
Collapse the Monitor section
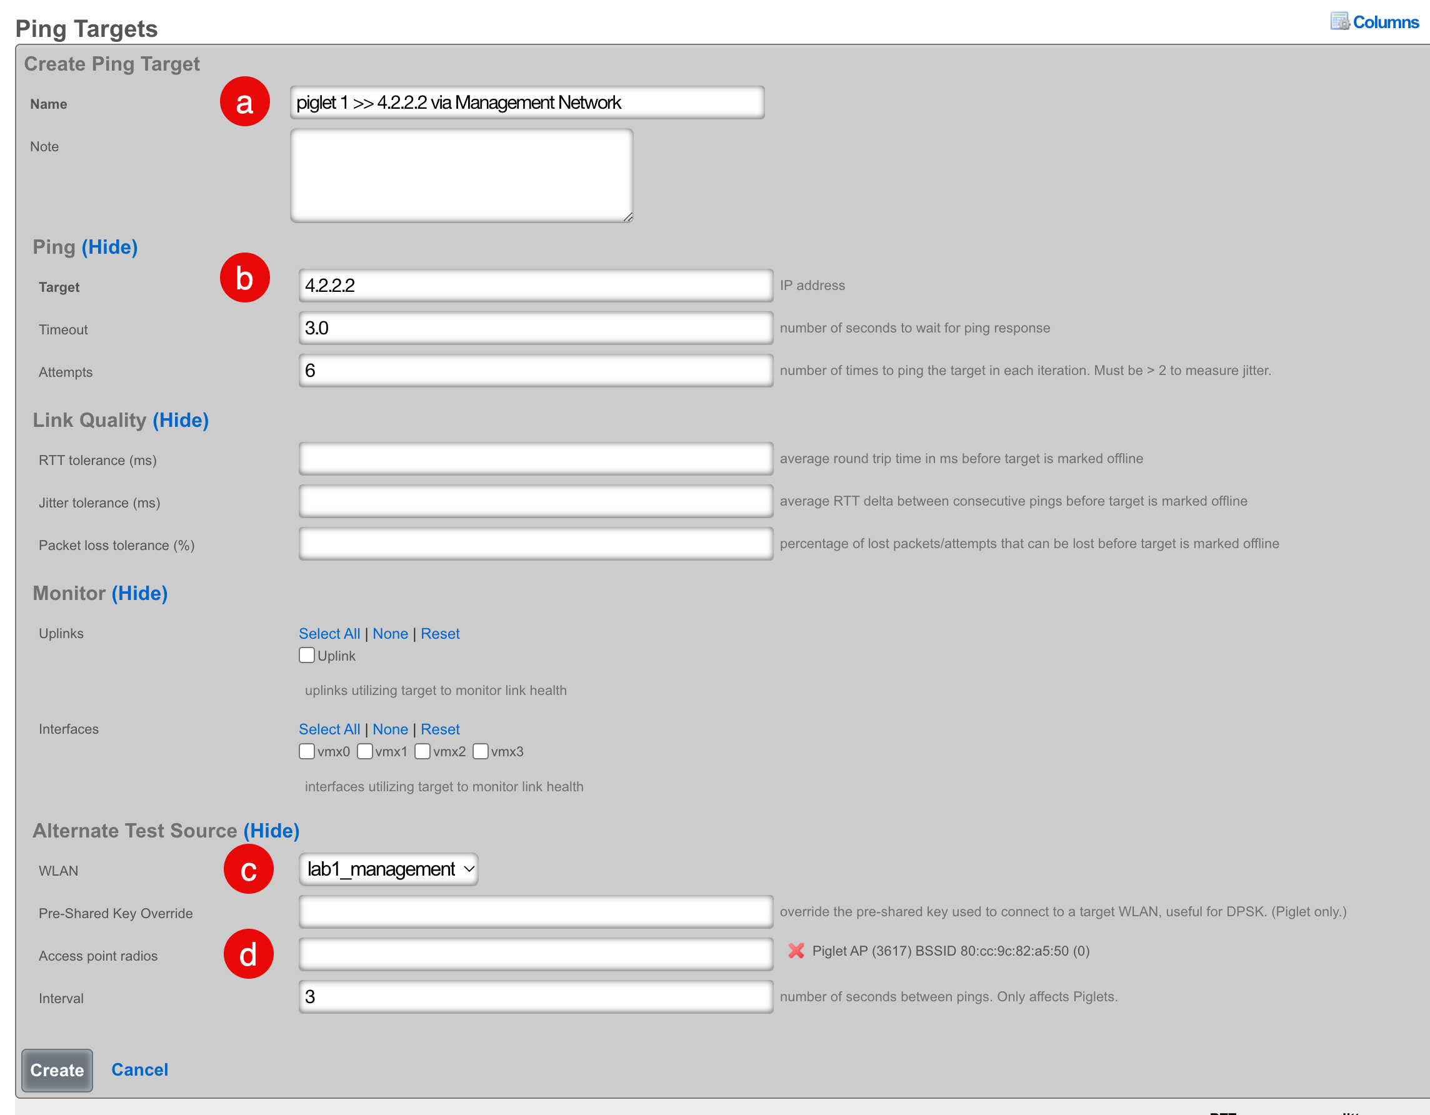point(139,592)
